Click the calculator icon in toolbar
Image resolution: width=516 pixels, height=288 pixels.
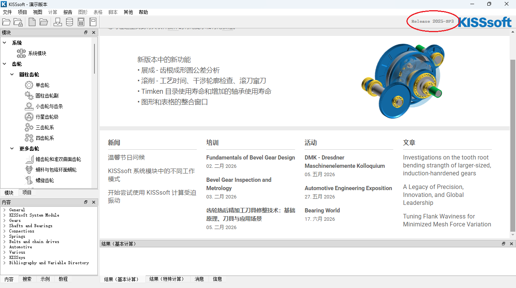tap(81, 22)
